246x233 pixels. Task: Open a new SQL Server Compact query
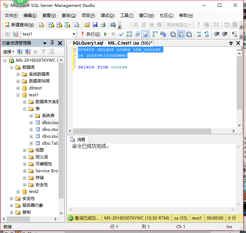click(77, 25)
